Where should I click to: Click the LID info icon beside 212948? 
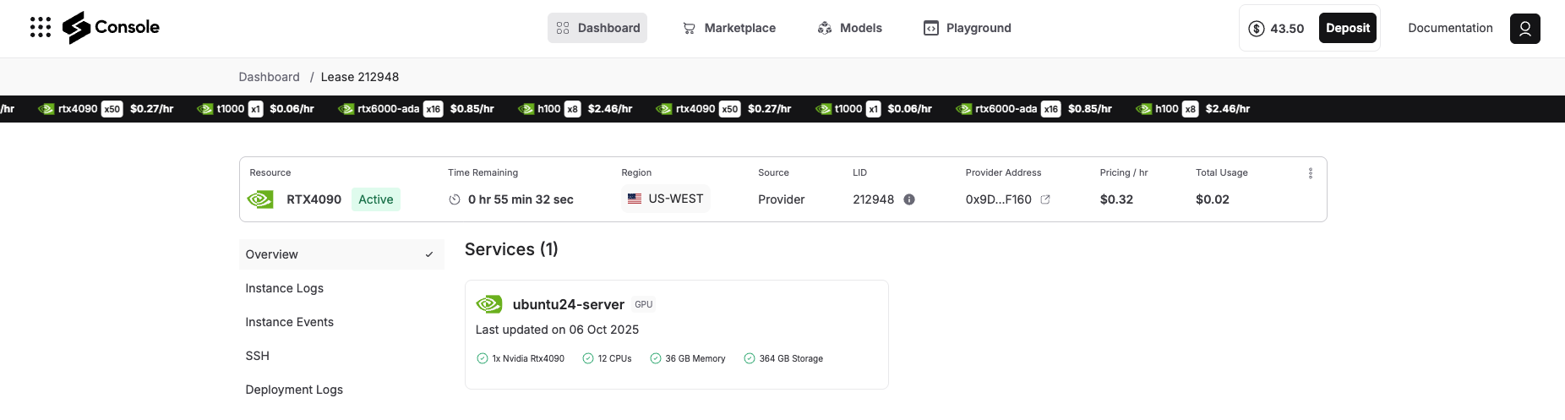pyautogui.click(x=909, y=199)
